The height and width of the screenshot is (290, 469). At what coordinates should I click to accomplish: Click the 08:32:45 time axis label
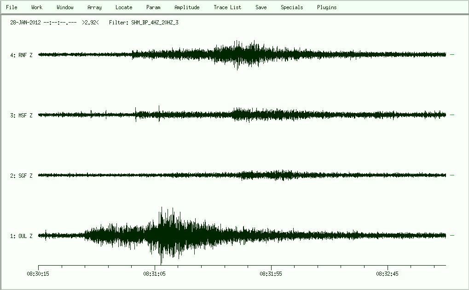388,273
